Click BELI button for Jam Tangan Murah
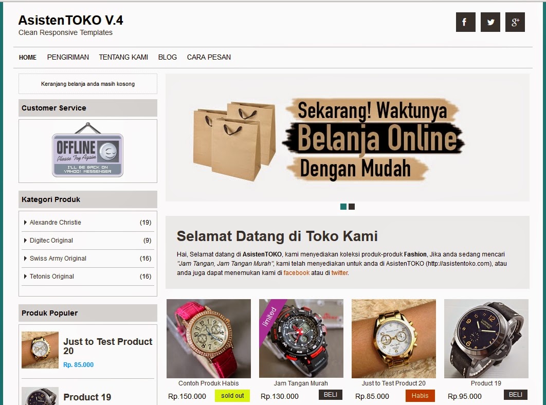 pos(331,395)
